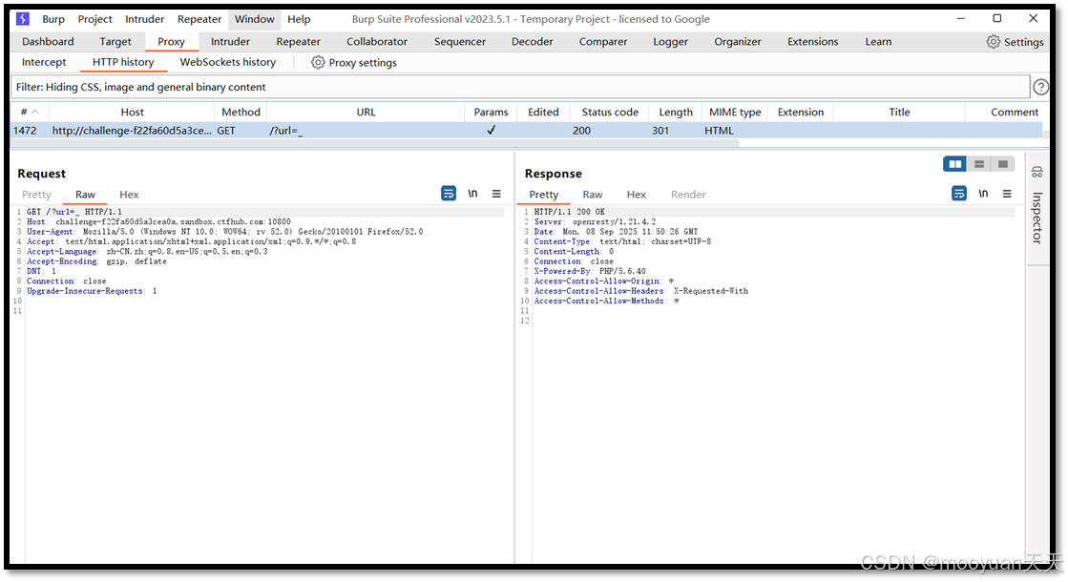The image size is (1068, 582).
Task: Switch to the Repeater tool tab
Action: (299, 42)
